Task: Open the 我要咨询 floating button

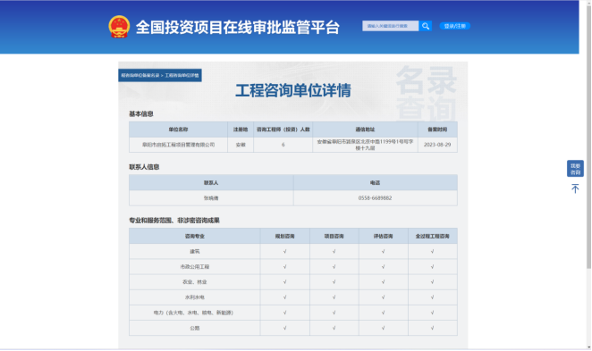Action: point(575,169)
